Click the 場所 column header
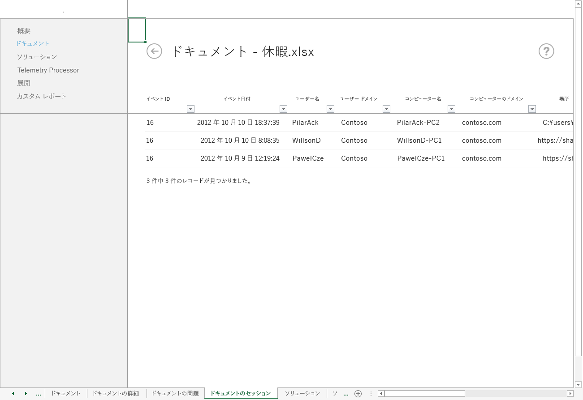This screenshot has width=583, height=400. click(564, 99)
